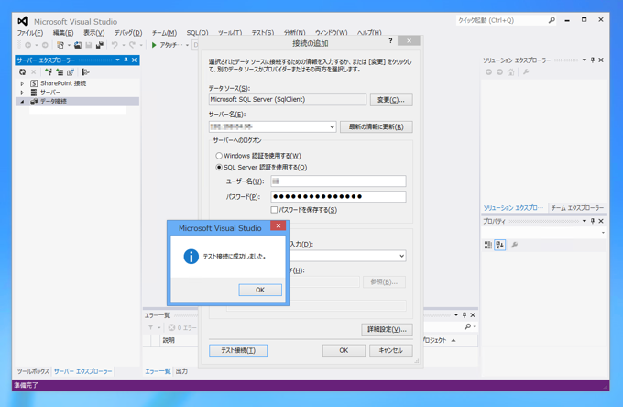623x407 pixels.
Task: Switch to the Output tab
Action: click(x=181, y=371)
